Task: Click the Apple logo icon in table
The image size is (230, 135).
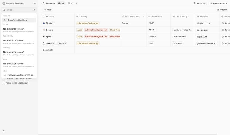Action: click(x=44, y=37)
